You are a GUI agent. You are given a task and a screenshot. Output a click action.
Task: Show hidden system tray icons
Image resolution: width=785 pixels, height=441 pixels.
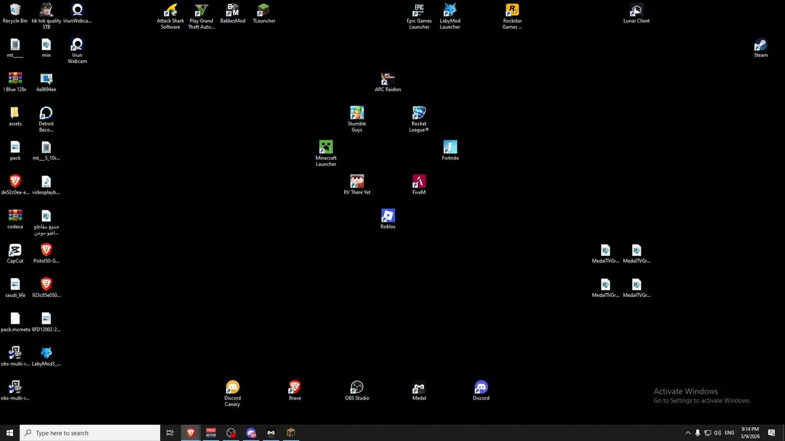point(687,433)
